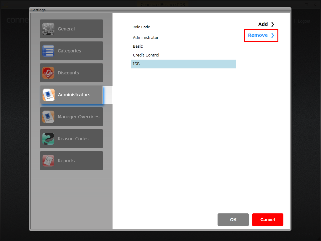The height and width of the screenshot is (241, 321).
Task: Switch to Manager Overrides section
Action: click(71, 117)
